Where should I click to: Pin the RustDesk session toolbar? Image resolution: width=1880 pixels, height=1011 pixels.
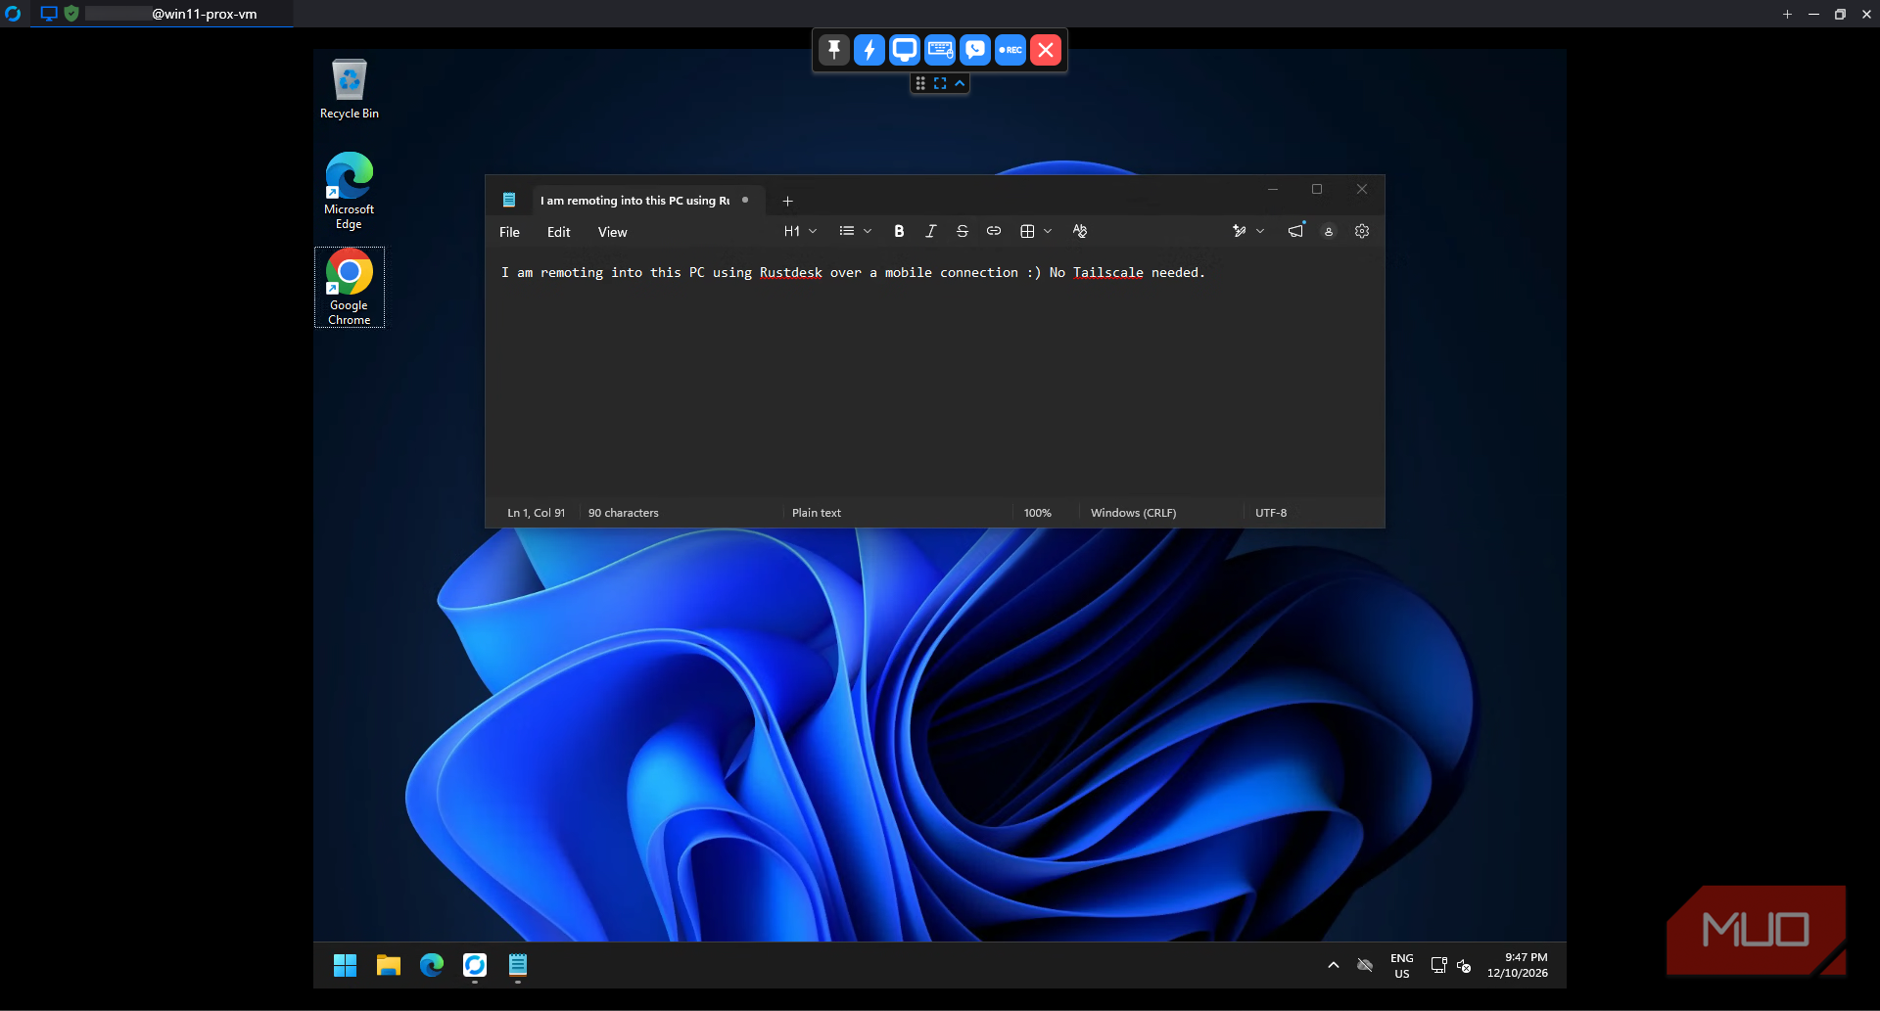pyautogui.click(x=834, y=50)
